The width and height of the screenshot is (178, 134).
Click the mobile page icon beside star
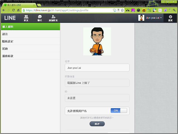tap(118, 10)
